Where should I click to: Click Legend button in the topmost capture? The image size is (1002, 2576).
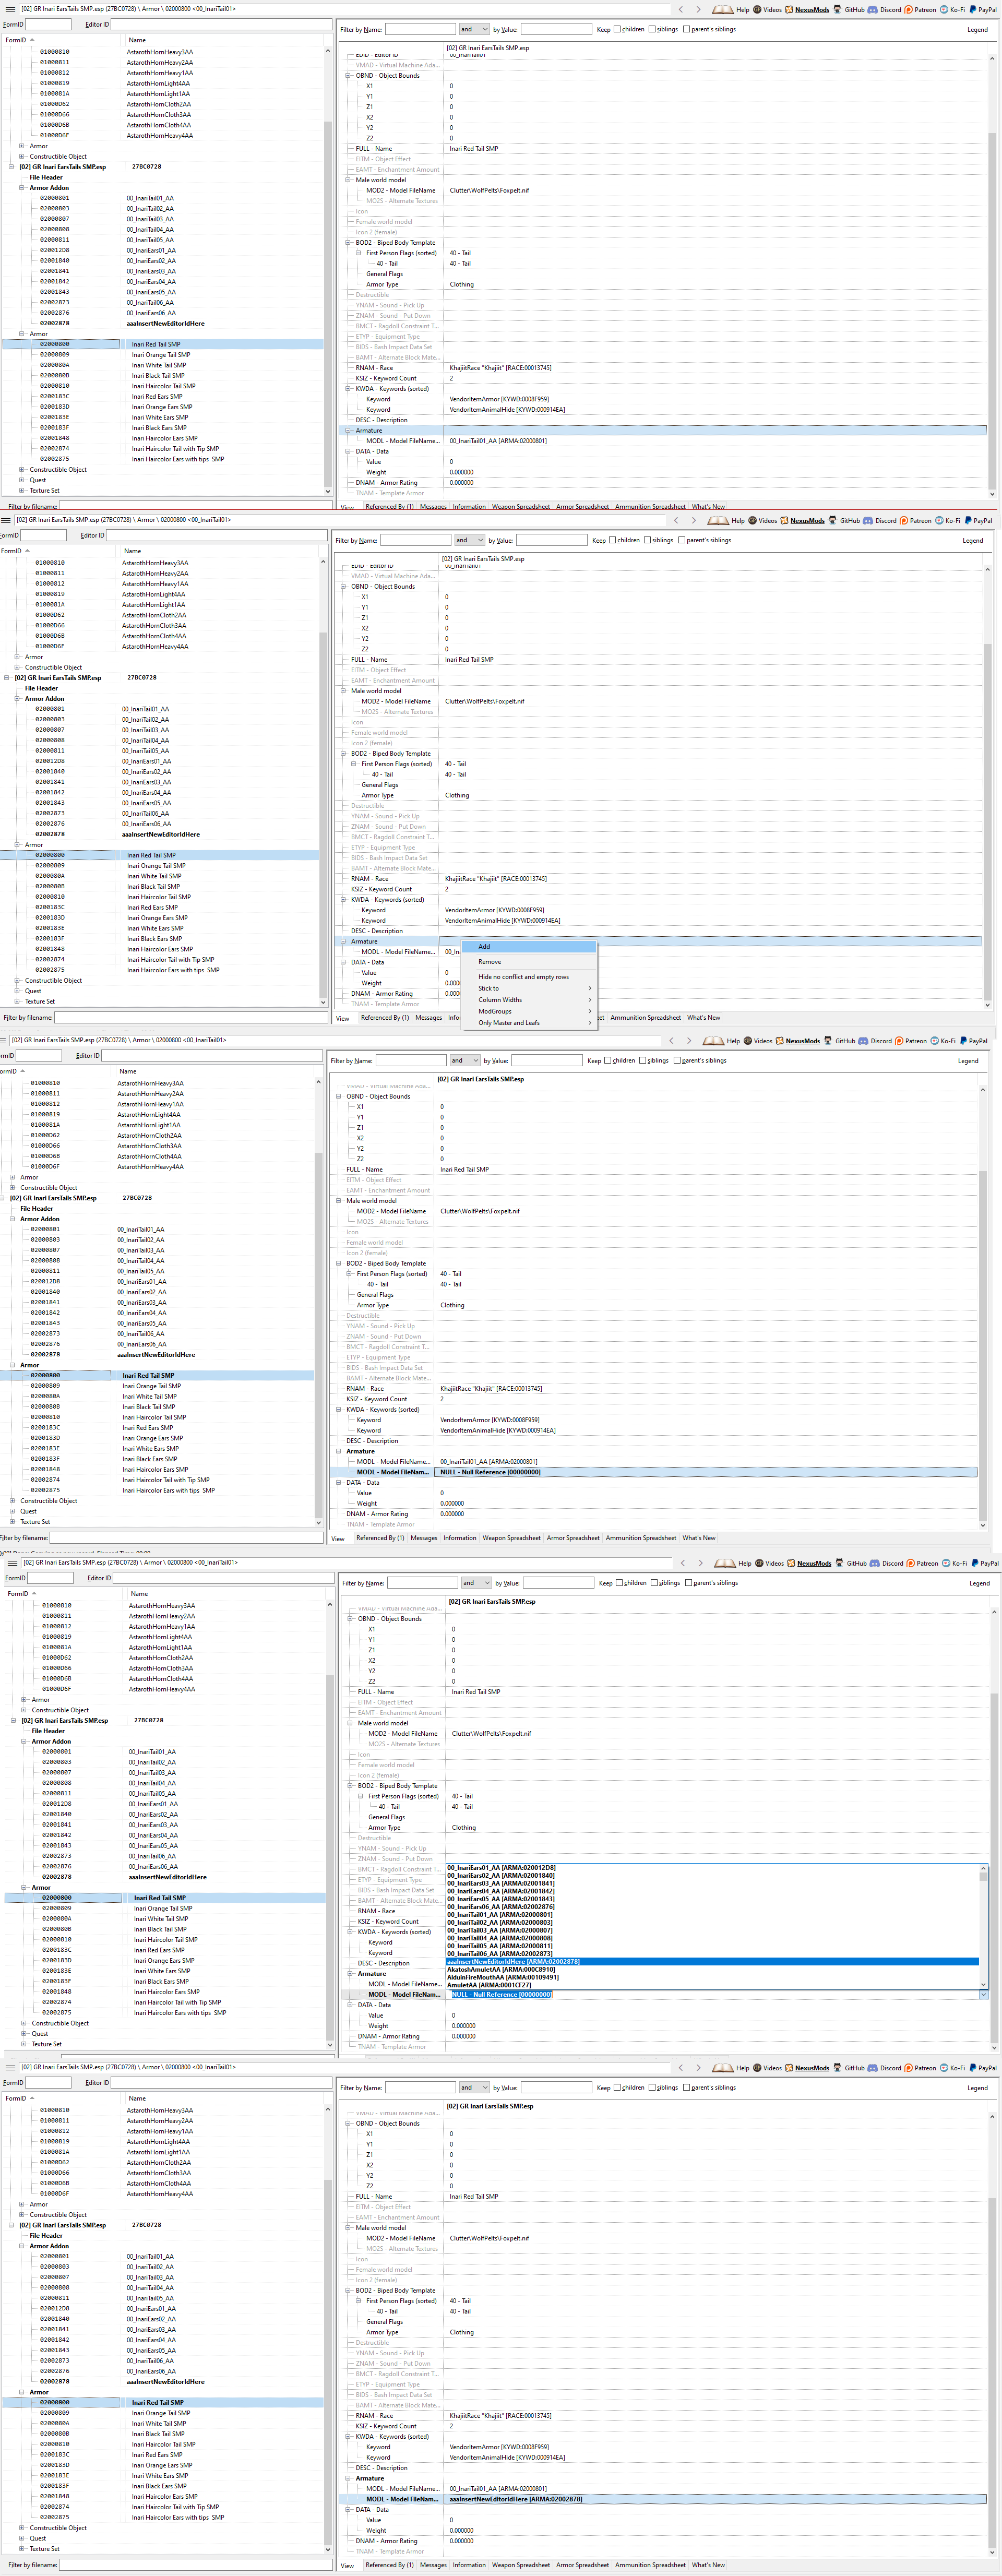click(x=977, y=29)
